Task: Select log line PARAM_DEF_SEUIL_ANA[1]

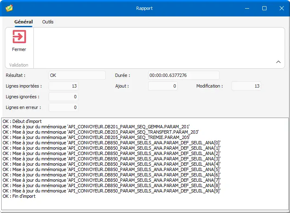Action: [111, 148]
